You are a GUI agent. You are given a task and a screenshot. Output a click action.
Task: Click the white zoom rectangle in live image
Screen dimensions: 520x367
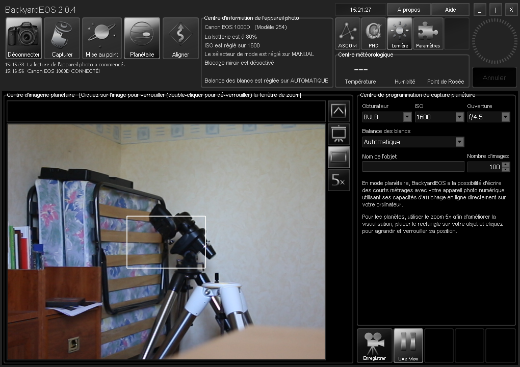point(166,242)
